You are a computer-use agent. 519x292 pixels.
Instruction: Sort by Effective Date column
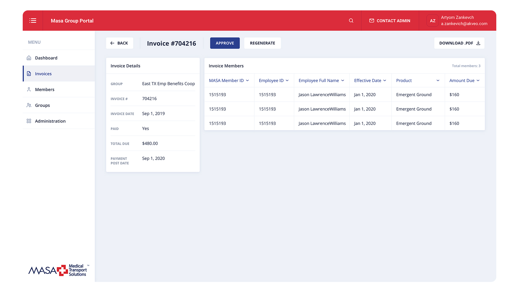pyautogui.click(x=370, y=80)
